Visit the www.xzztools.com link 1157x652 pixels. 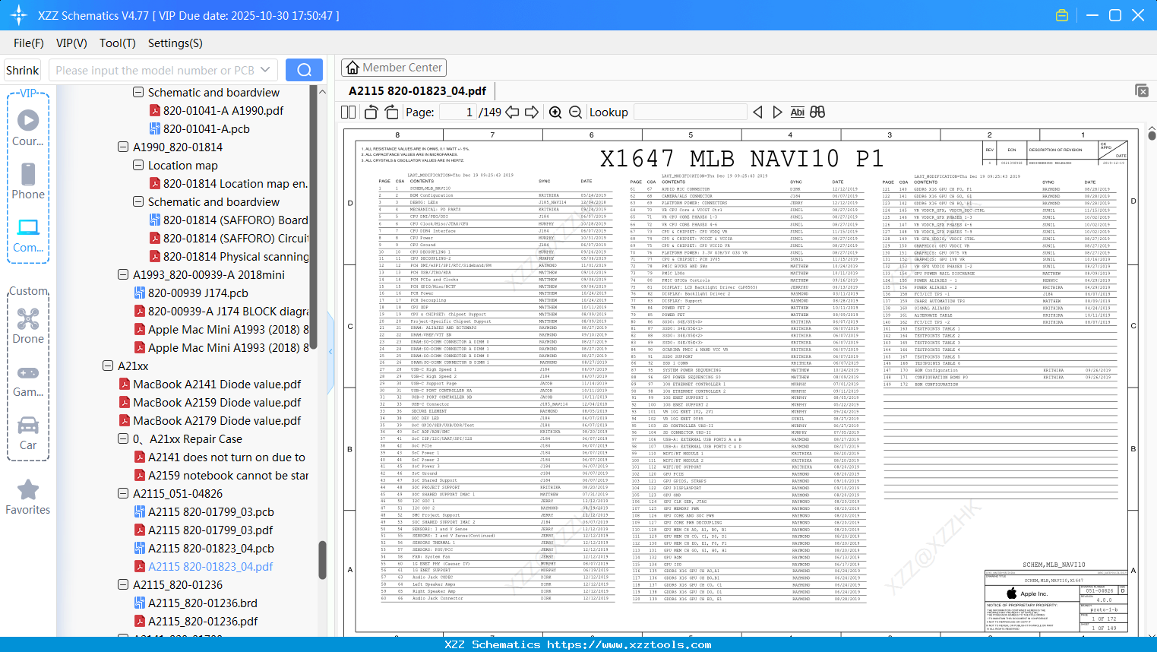pos(629,644)
